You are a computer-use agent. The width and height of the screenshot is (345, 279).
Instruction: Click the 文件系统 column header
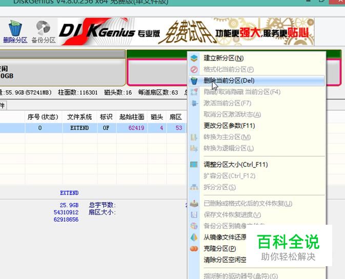(x=79, y=117)
